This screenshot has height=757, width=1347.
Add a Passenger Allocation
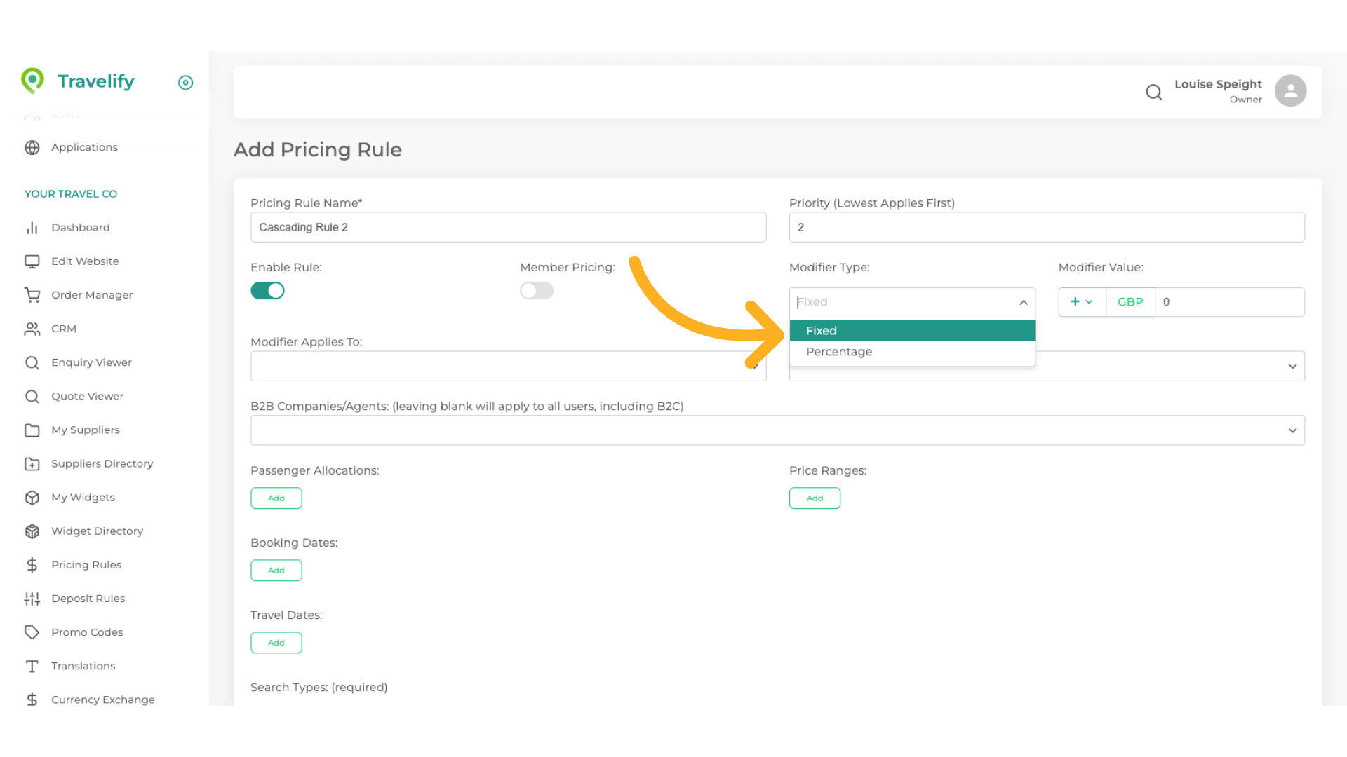tap(276, 498)
